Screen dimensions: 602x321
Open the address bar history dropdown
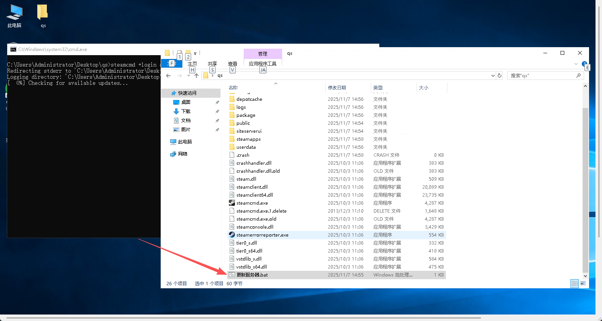click(493, 76)
